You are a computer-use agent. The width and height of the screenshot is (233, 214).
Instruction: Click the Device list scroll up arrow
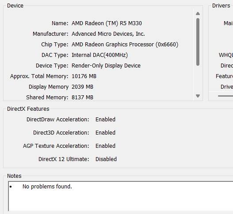[x=198, y=14]
